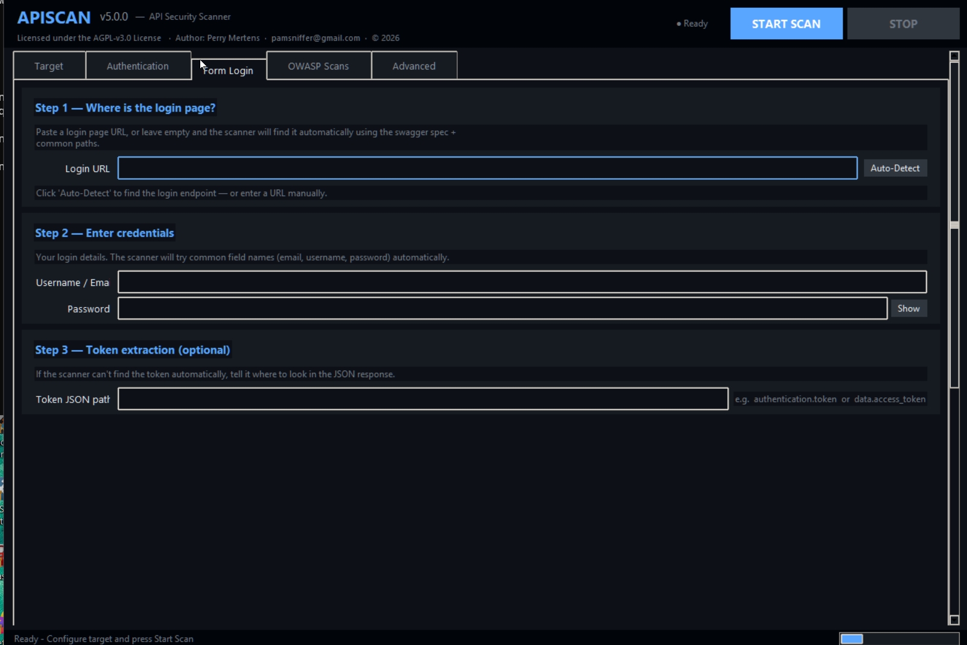The image size is (967, 645).
Task: Click the progress bar in the status bar
Action: tap(899, 639)
